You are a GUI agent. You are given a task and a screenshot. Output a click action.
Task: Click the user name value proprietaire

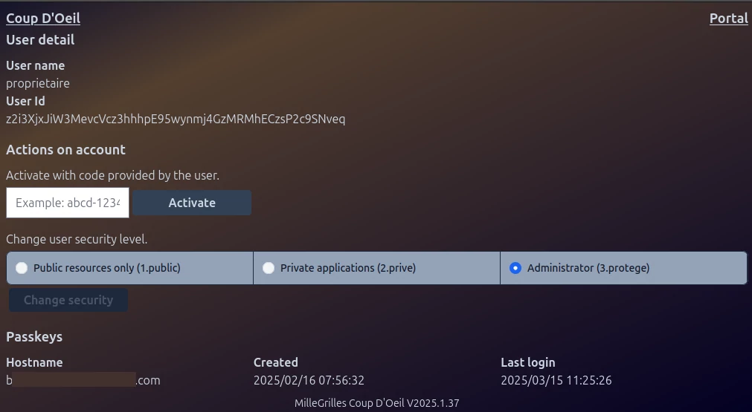click(38, 83)
